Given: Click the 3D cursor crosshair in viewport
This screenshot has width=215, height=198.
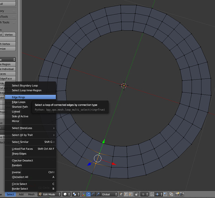Looking at the screenshot, I should [124, 85].
